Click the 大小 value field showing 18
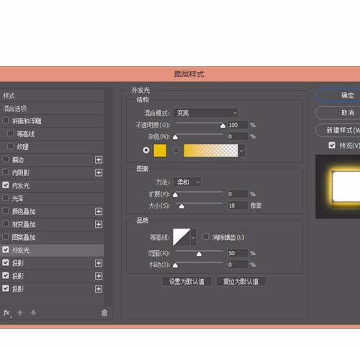 (x=238, y=205)
